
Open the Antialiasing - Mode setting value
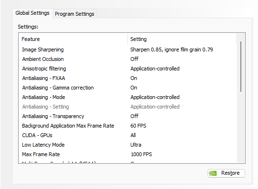[x=155, y=97]
